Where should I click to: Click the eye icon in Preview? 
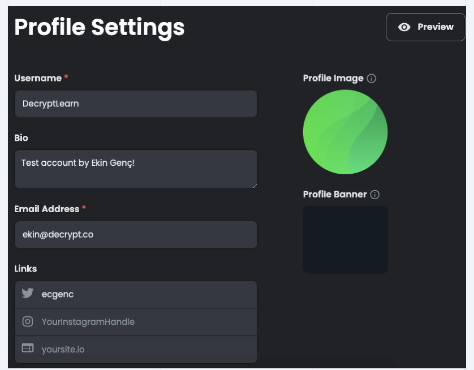(404, 27)
